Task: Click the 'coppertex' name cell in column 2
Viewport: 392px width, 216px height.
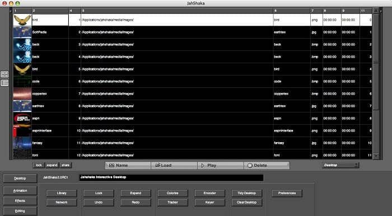Action: (x=50, y=93)
